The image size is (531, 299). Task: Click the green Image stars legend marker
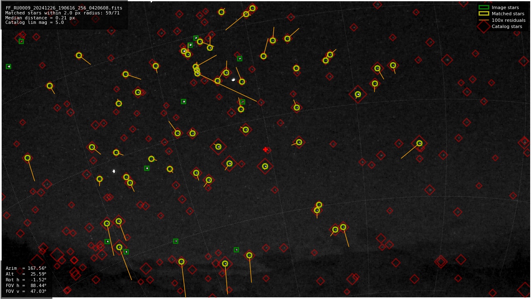(x=484, y=7)
